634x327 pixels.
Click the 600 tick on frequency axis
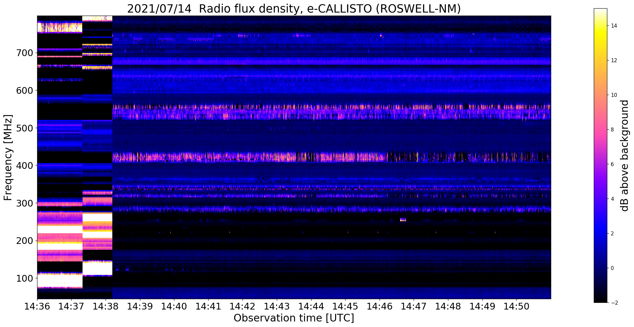[24, 90]
